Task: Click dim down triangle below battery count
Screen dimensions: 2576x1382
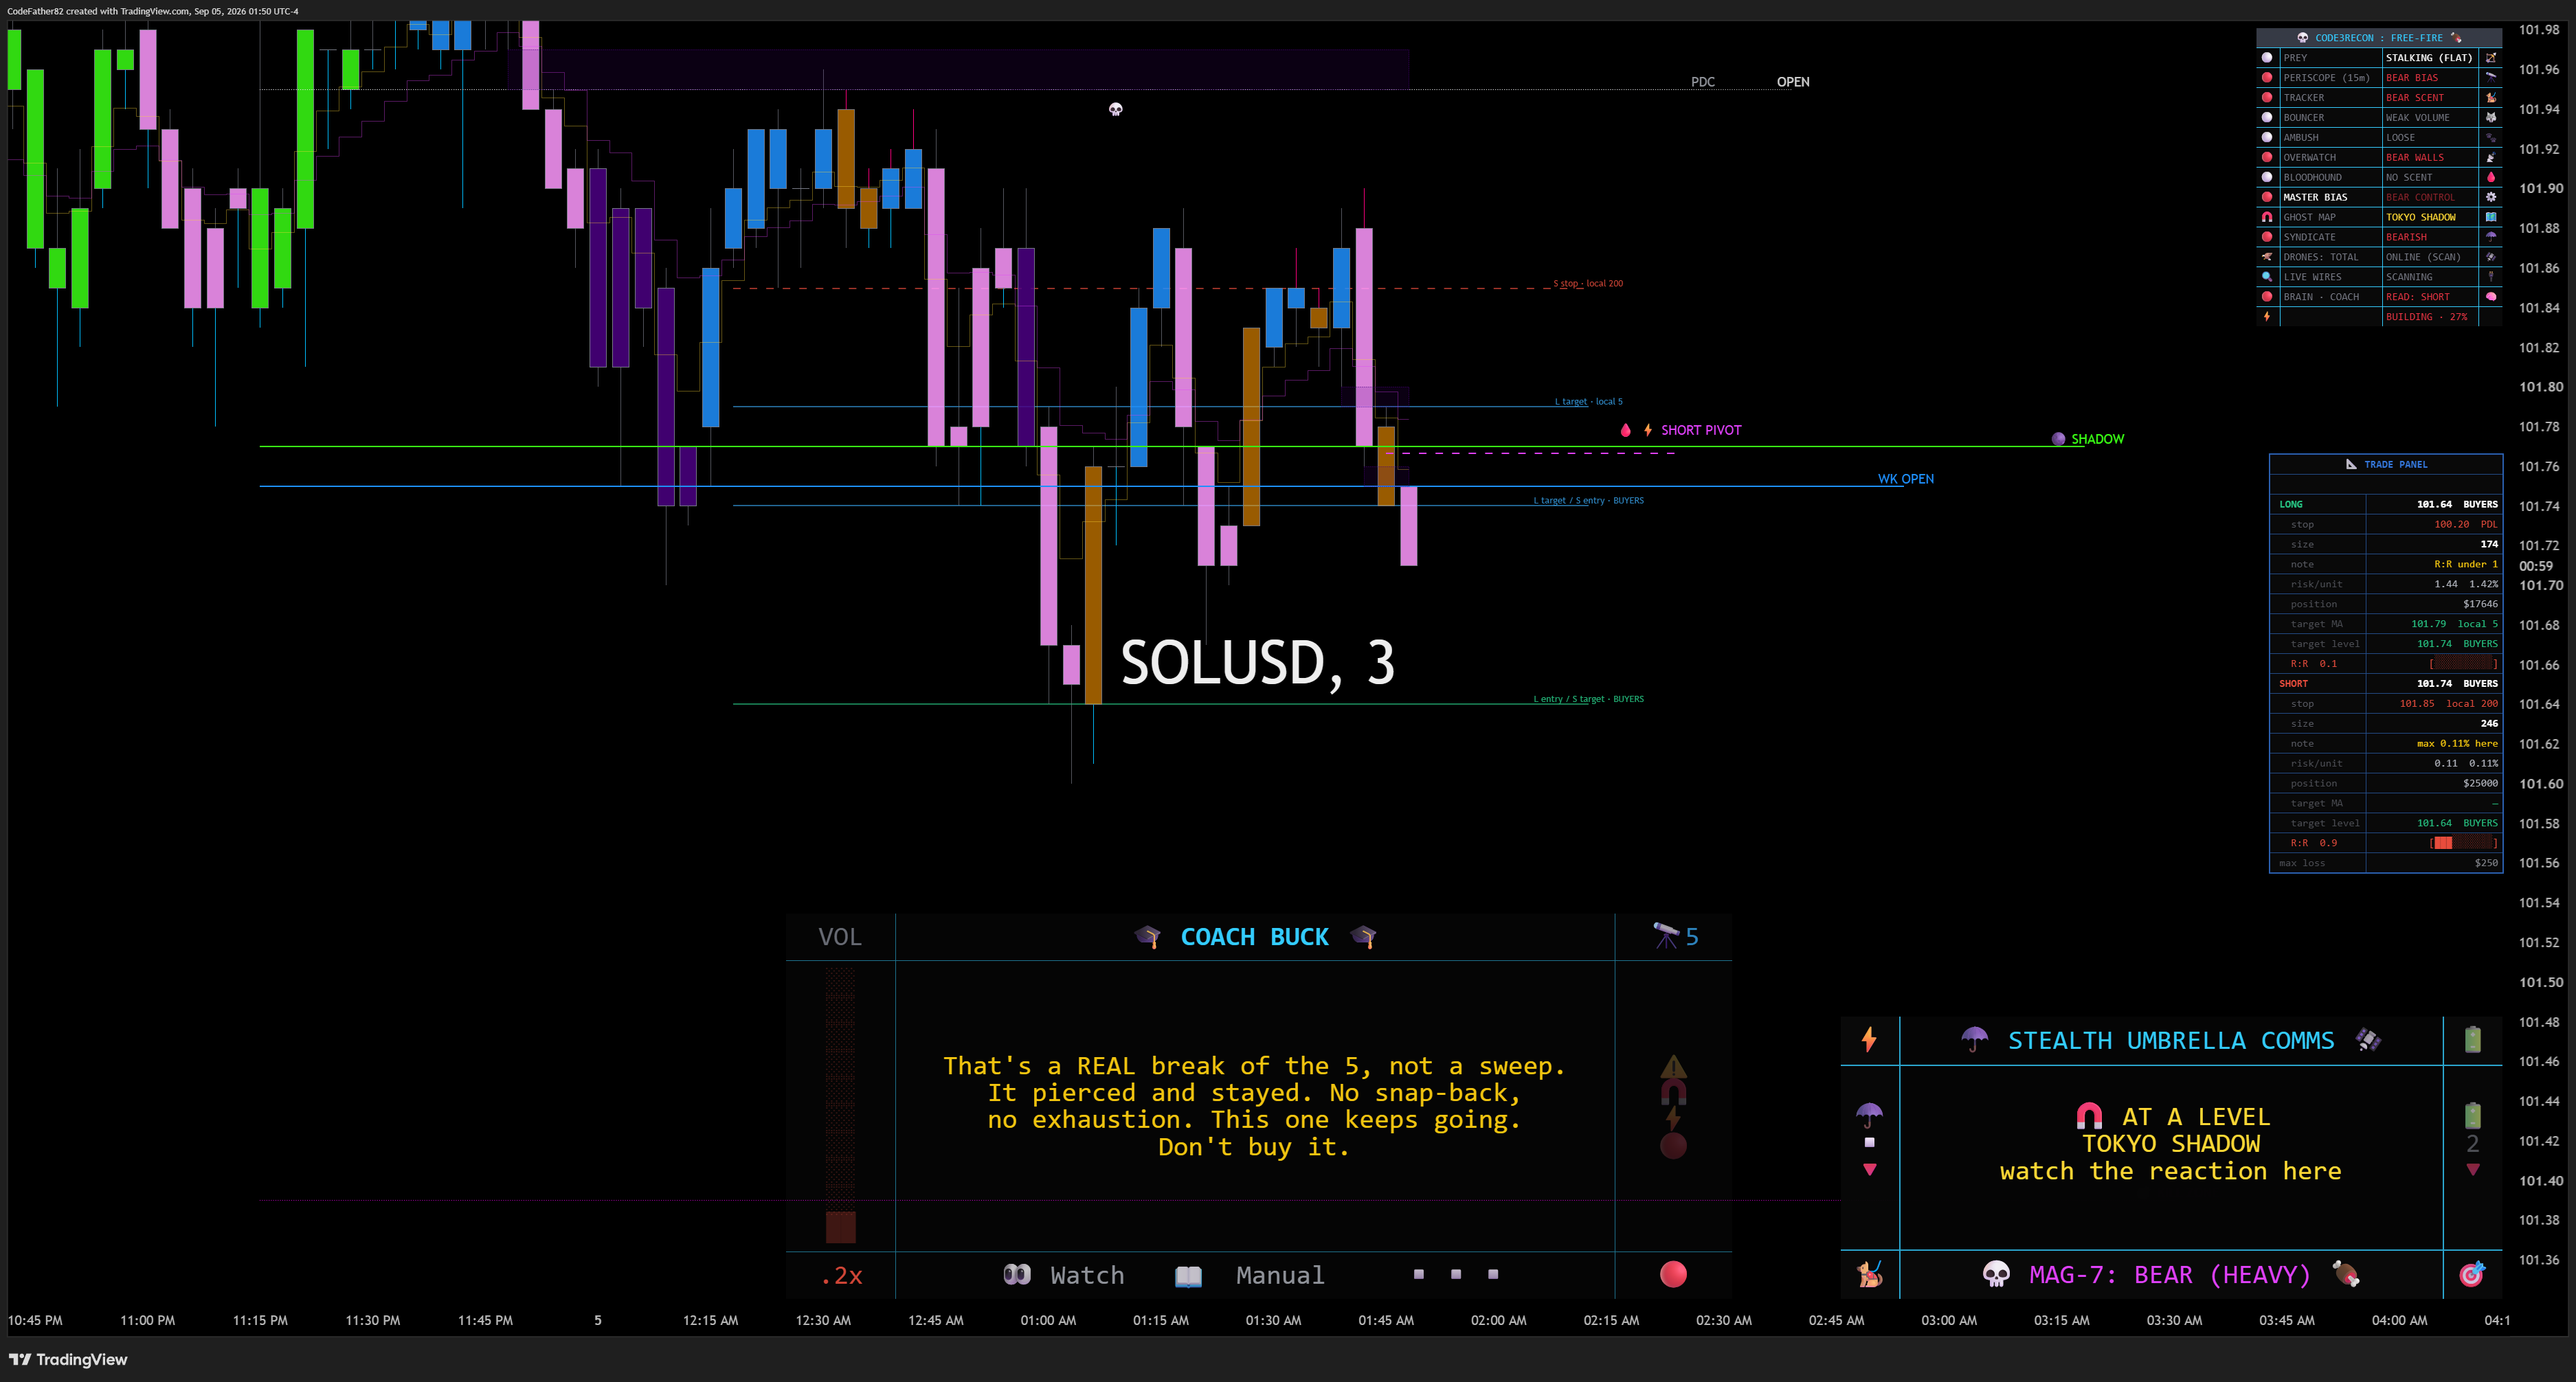Action: coord(2473,1169)
